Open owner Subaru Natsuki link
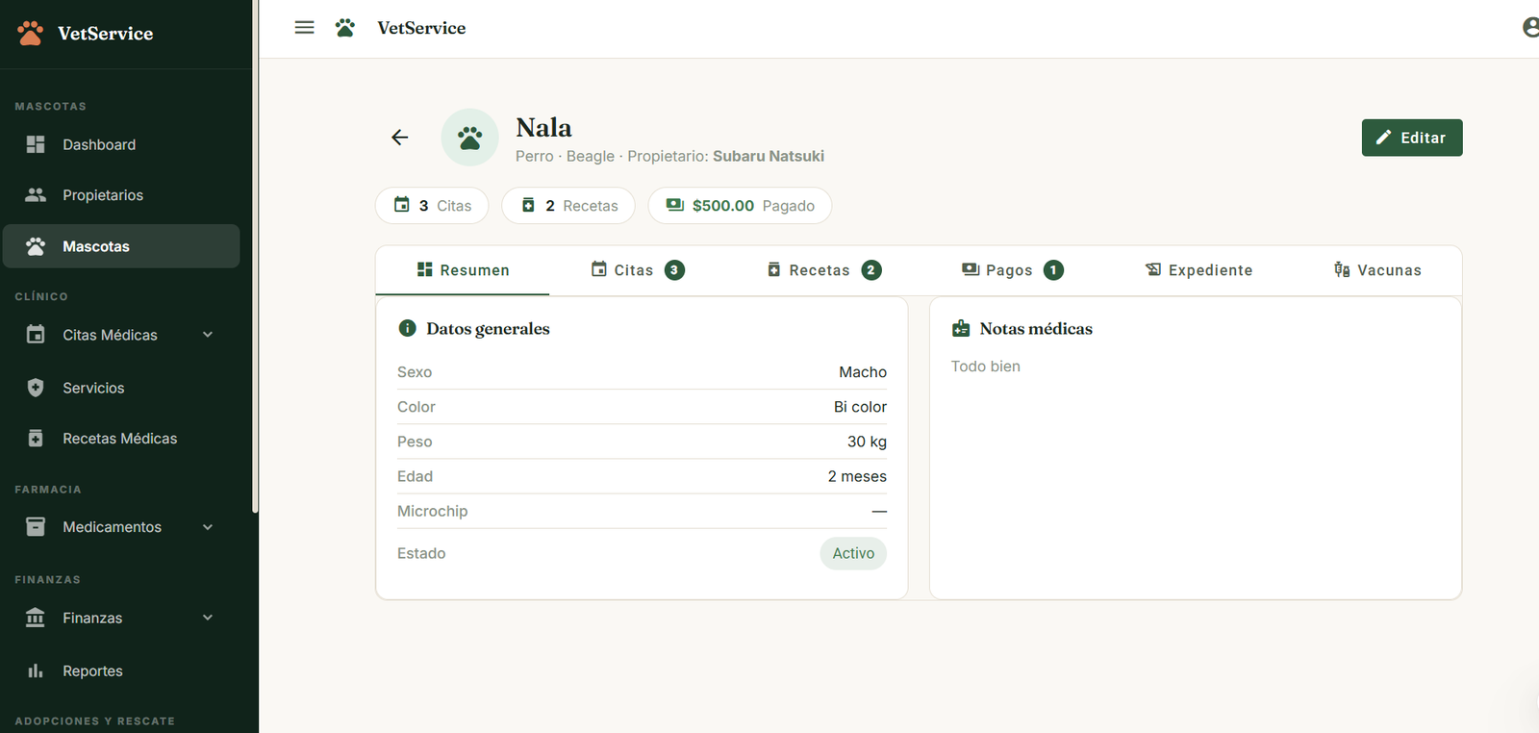This screenshot has width=1539, height=733. coord(769,156)
